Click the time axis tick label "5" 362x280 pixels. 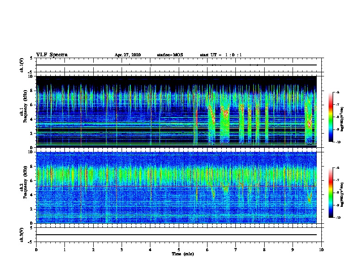coord(179,250)
